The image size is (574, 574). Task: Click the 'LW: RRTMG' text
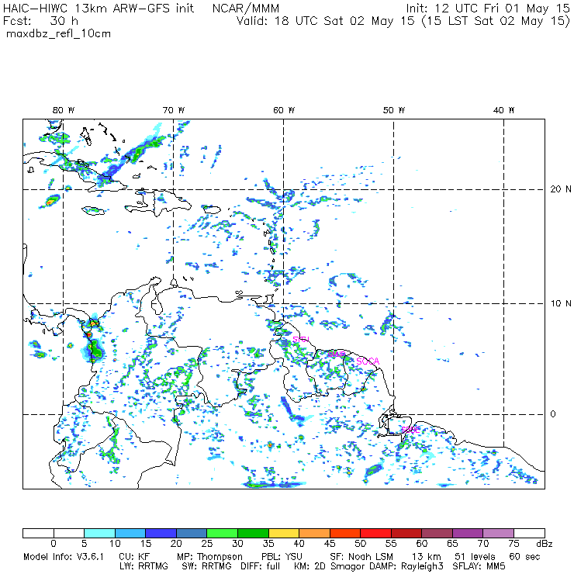tap(143, 566)
